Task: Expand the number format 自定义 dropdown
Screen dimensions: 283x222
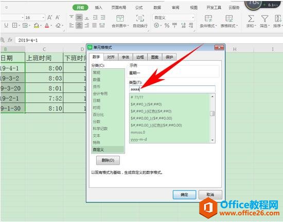Action: 193,17
